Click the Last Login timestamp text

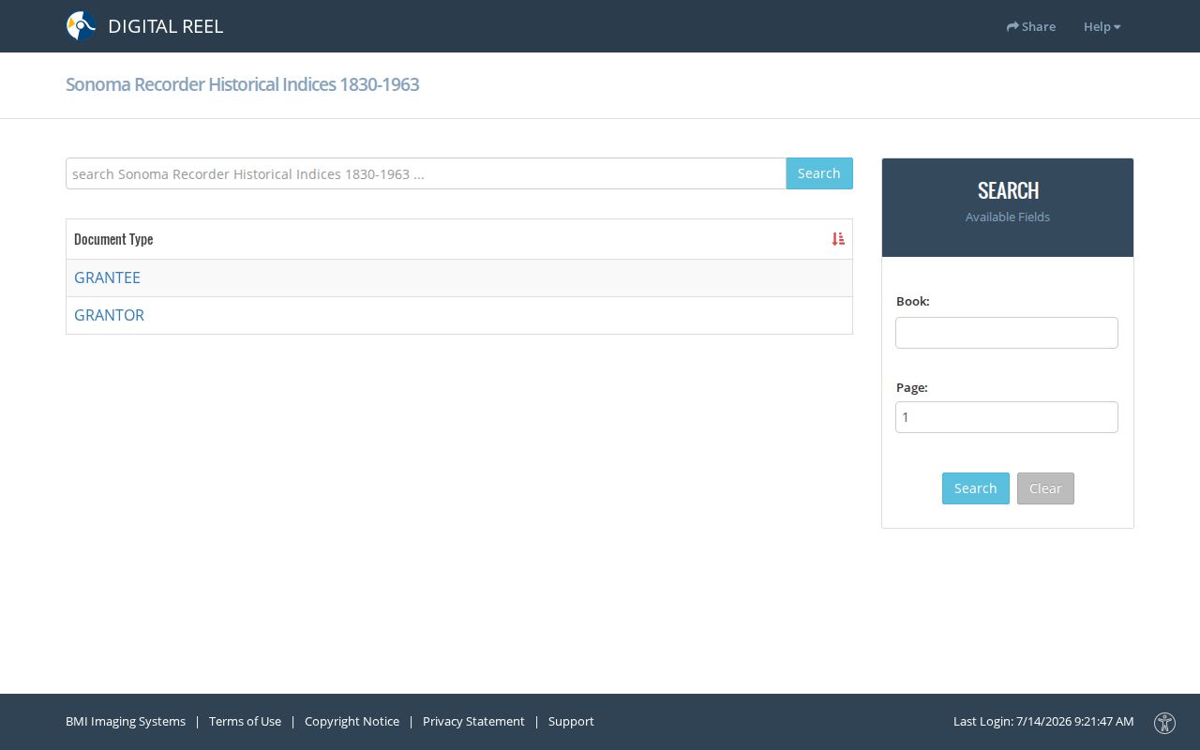point(1043,721)
